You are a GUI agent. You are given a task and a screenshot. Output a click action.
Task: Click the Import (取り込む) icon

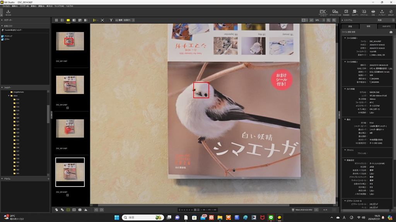pos(8,12)
